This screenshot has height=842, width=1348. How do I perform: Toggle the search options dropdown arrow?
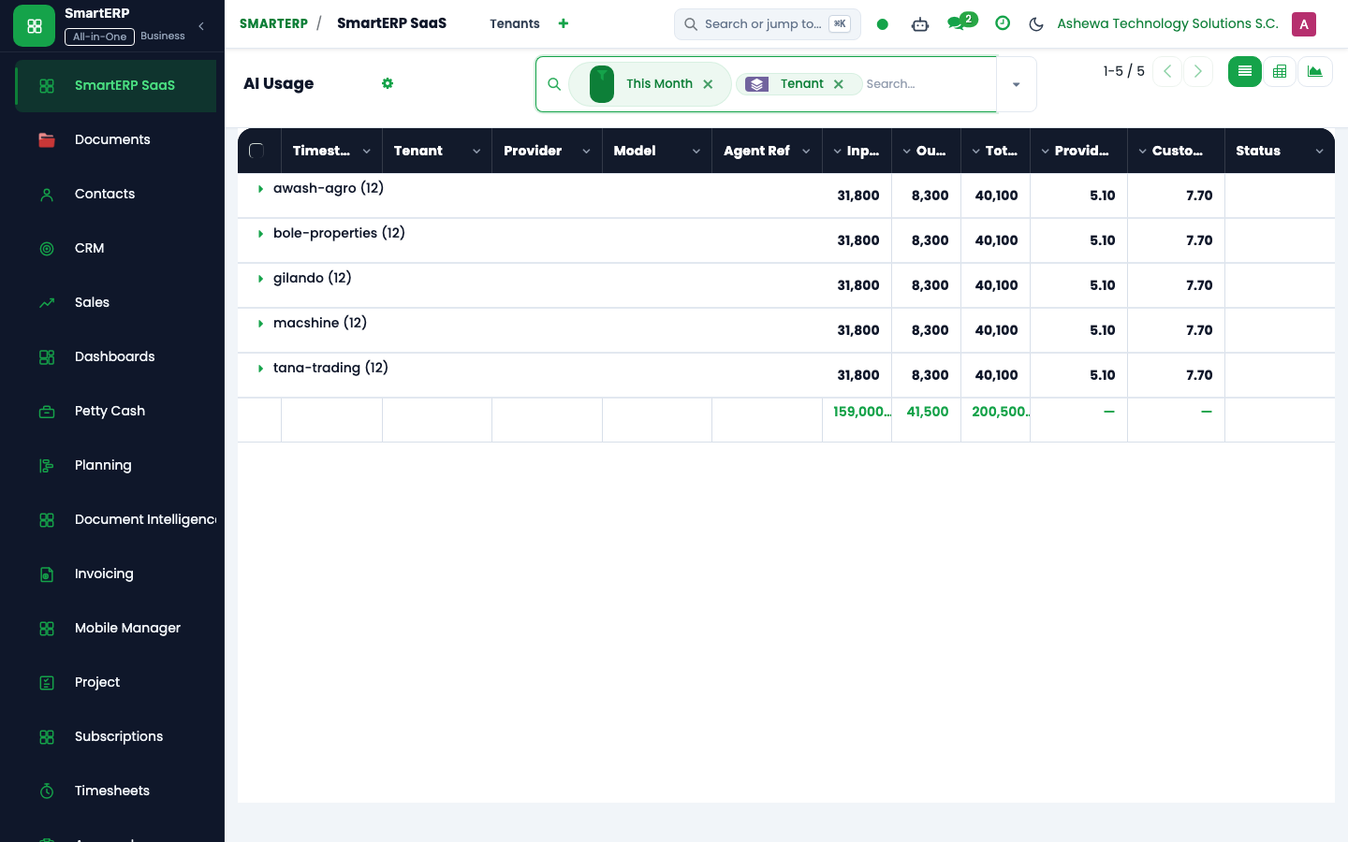1017,84
